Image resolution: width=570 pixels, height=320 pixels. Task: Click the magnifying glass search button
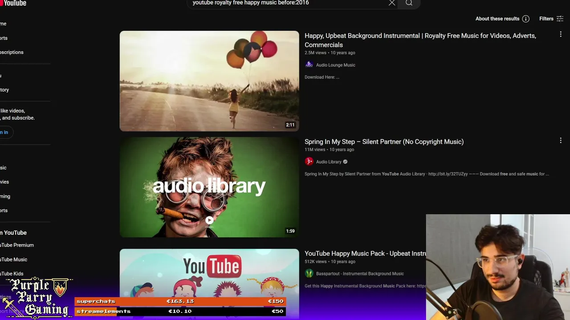(x=409, y=3)
